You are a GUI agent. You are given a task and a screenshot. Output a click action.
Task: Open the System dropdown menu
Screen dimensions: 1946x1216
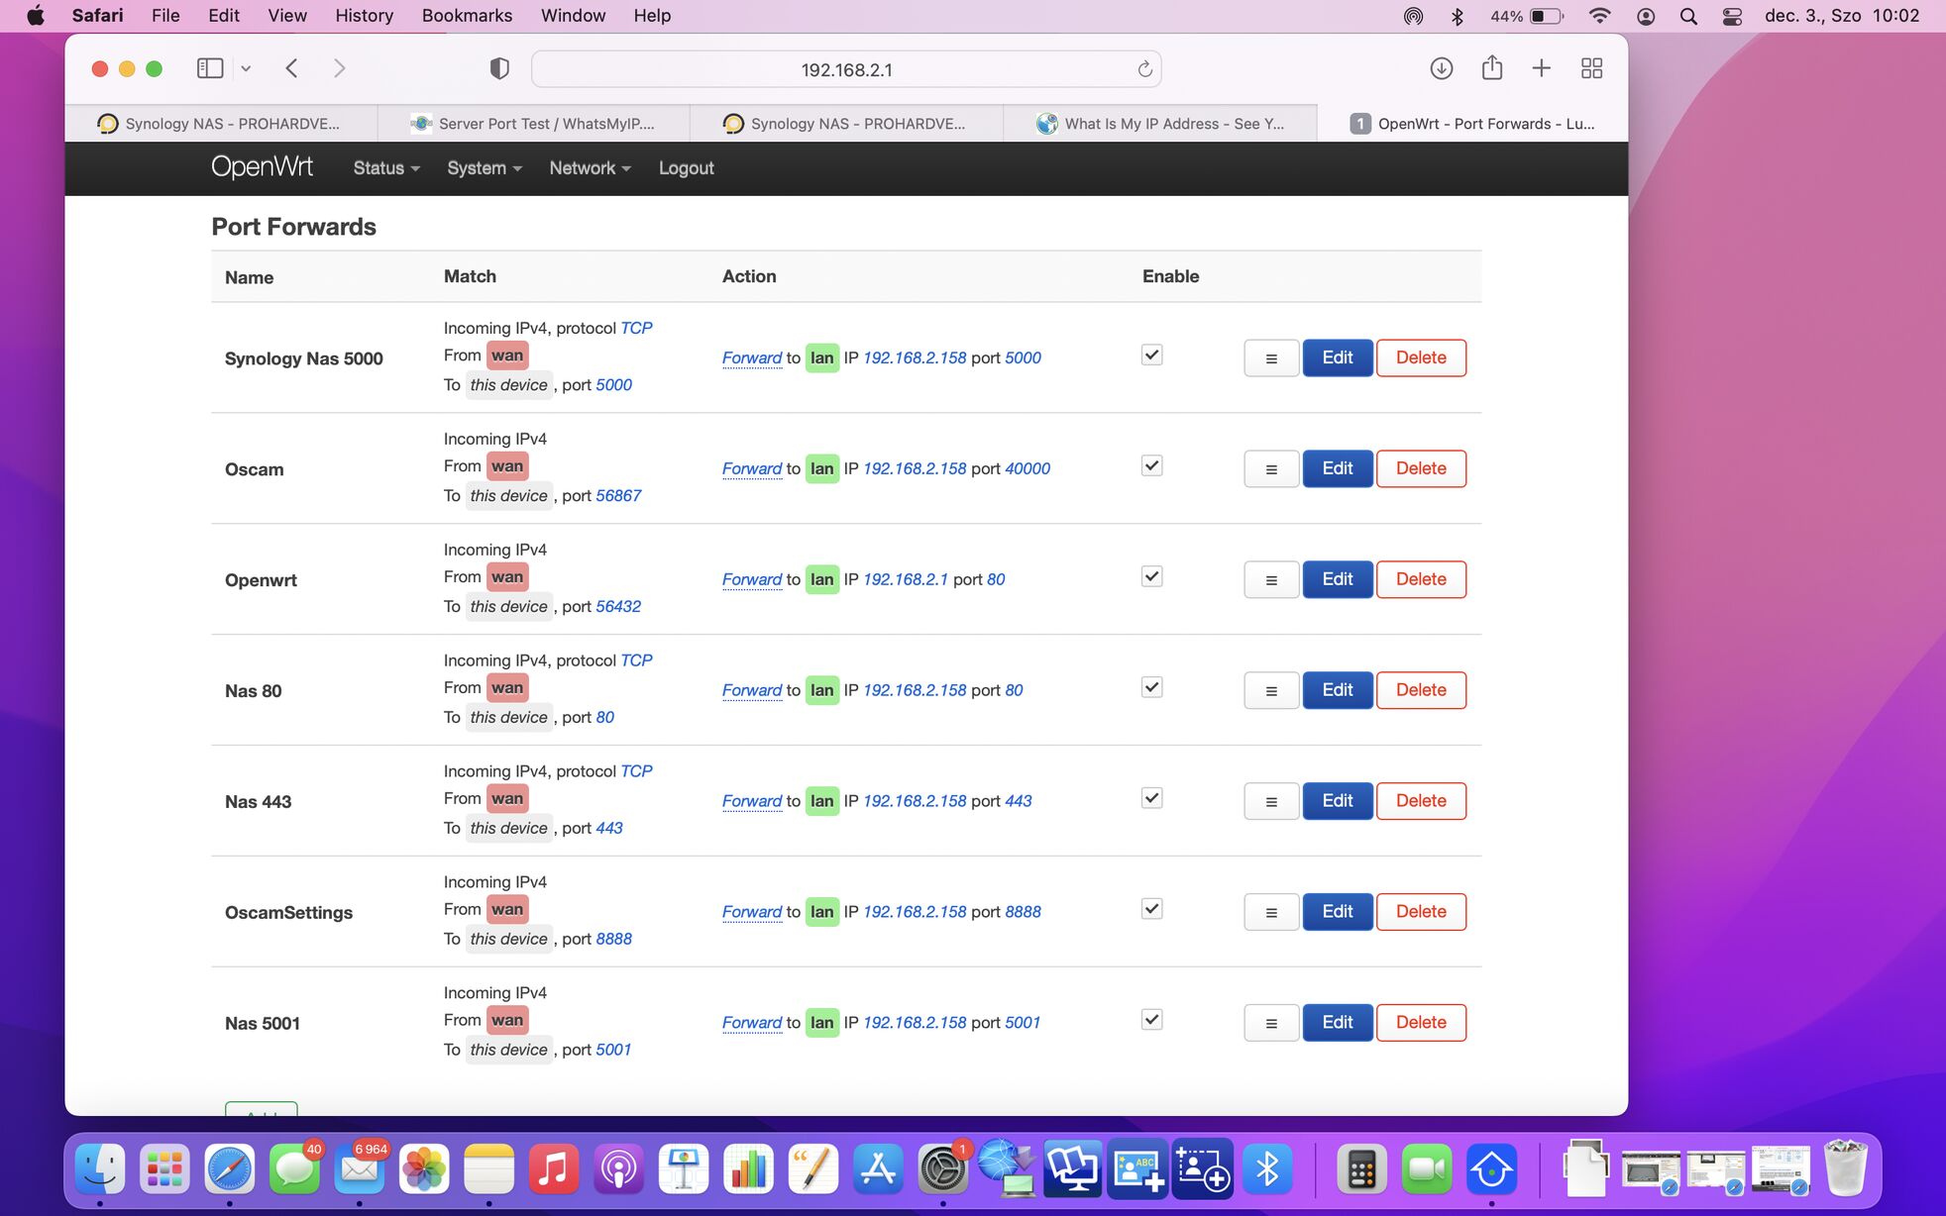(484, 168)
